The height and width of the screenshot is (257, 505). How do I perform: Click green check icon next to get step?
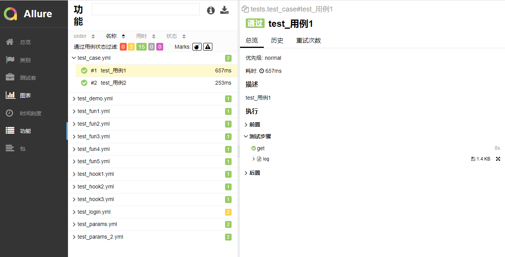click(x=253, y=148)
